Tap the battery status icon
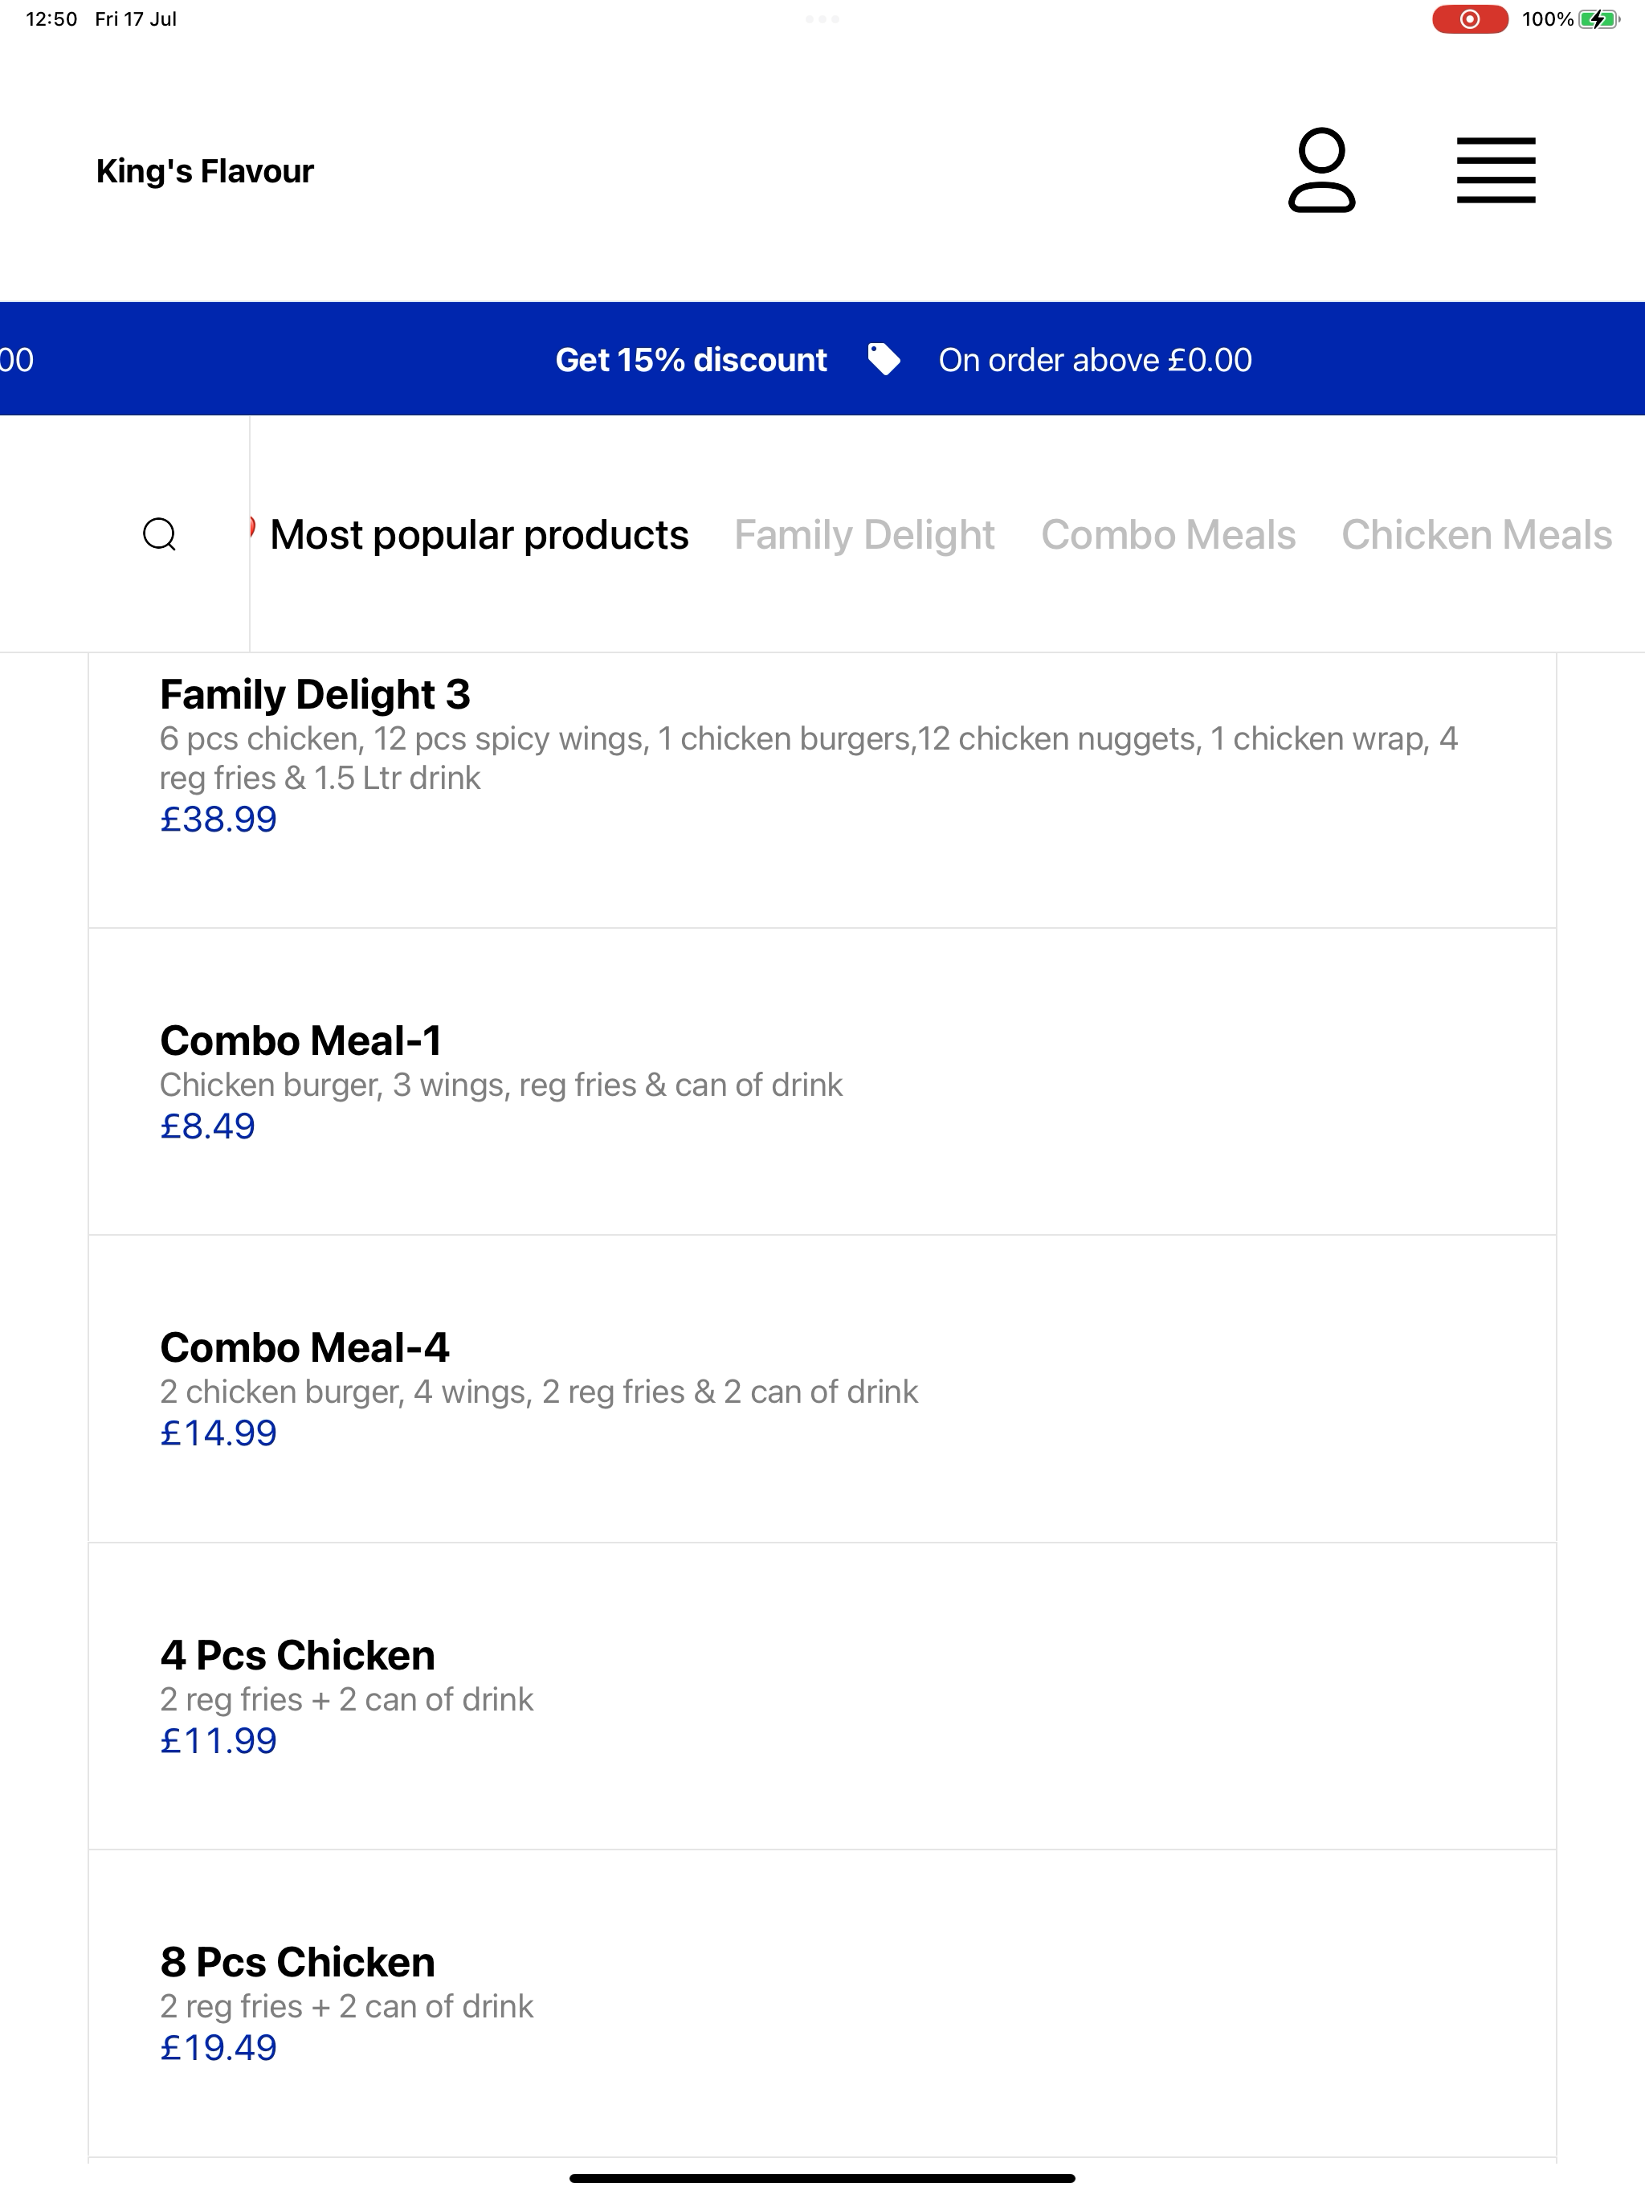The height and width of the screenshot is (2195, 1645). click(x=1598, y=18)
